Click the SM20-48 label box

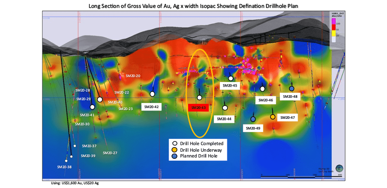coord(290,96)
